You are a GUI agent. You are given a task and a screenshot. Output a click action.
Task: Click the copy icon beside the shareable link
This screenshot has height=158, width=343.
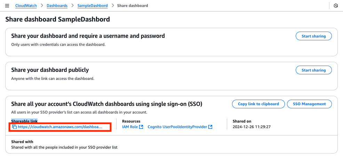(x=14, y=127)
